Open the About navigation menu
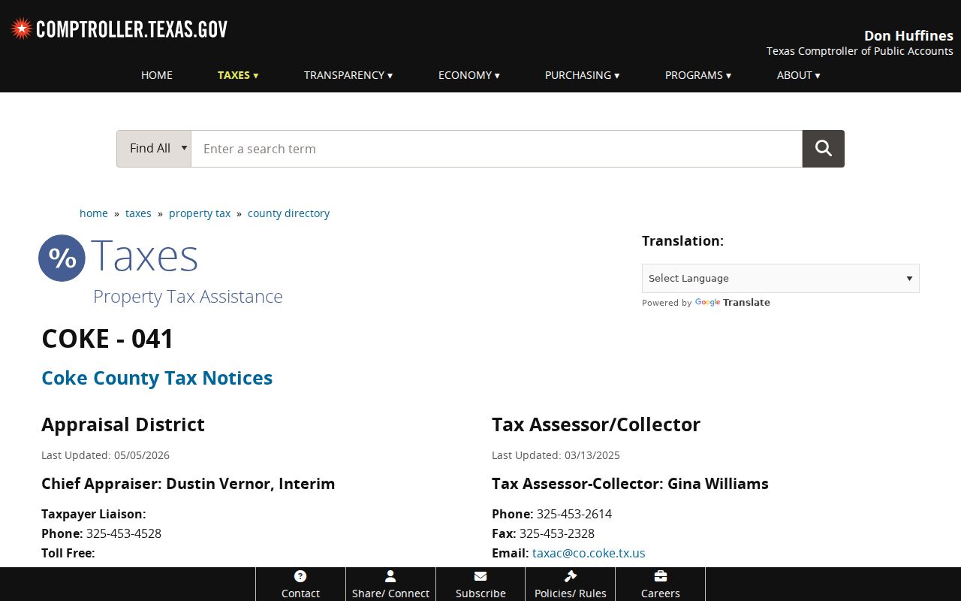Viewport: 961px width, 601px height. [x=799, y=75]
